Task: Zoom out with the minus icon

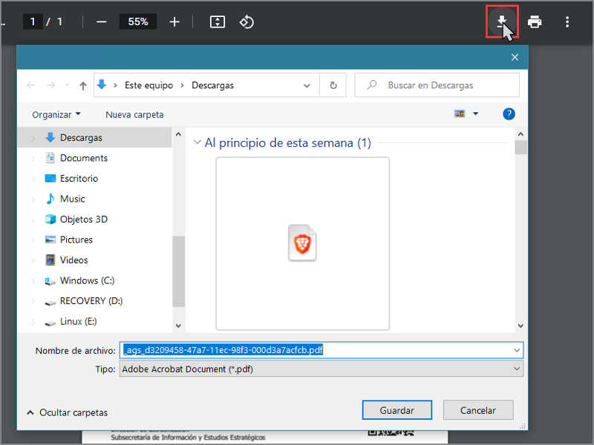Action: (102, 22)
